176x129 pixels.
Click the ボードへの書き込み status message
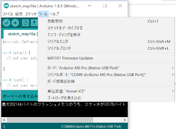point(20,96)
